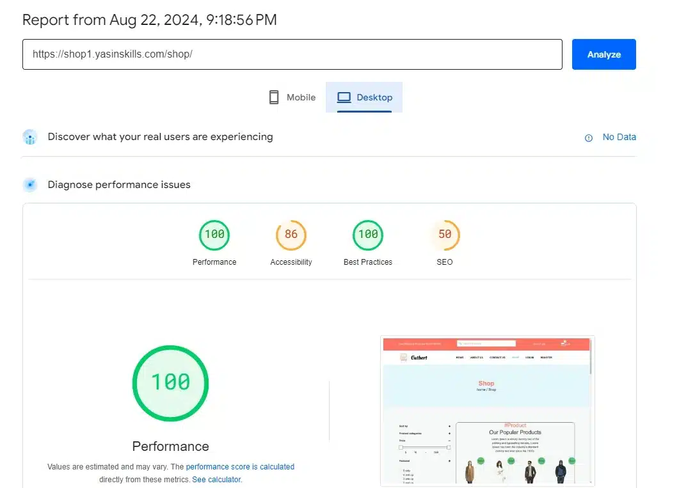Viewport: 695px width, 488px height.
Task: Click the Accessibility score gauge showing 86
Action: [291, 235]
